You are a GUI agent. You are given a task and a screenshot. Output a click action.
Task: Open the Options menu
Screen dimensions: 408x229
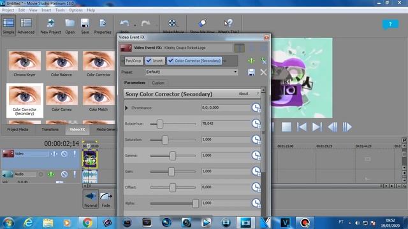pos(76,10)
